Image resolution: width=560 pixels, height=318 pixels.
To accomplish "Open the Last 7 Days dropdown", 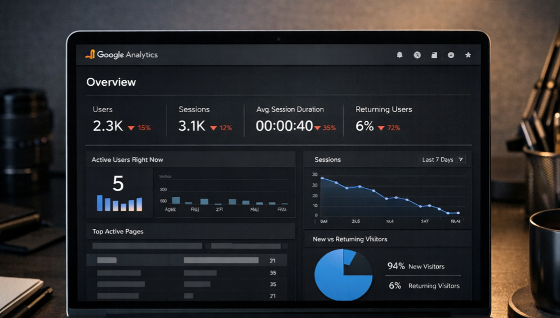I will pos(442,160).
